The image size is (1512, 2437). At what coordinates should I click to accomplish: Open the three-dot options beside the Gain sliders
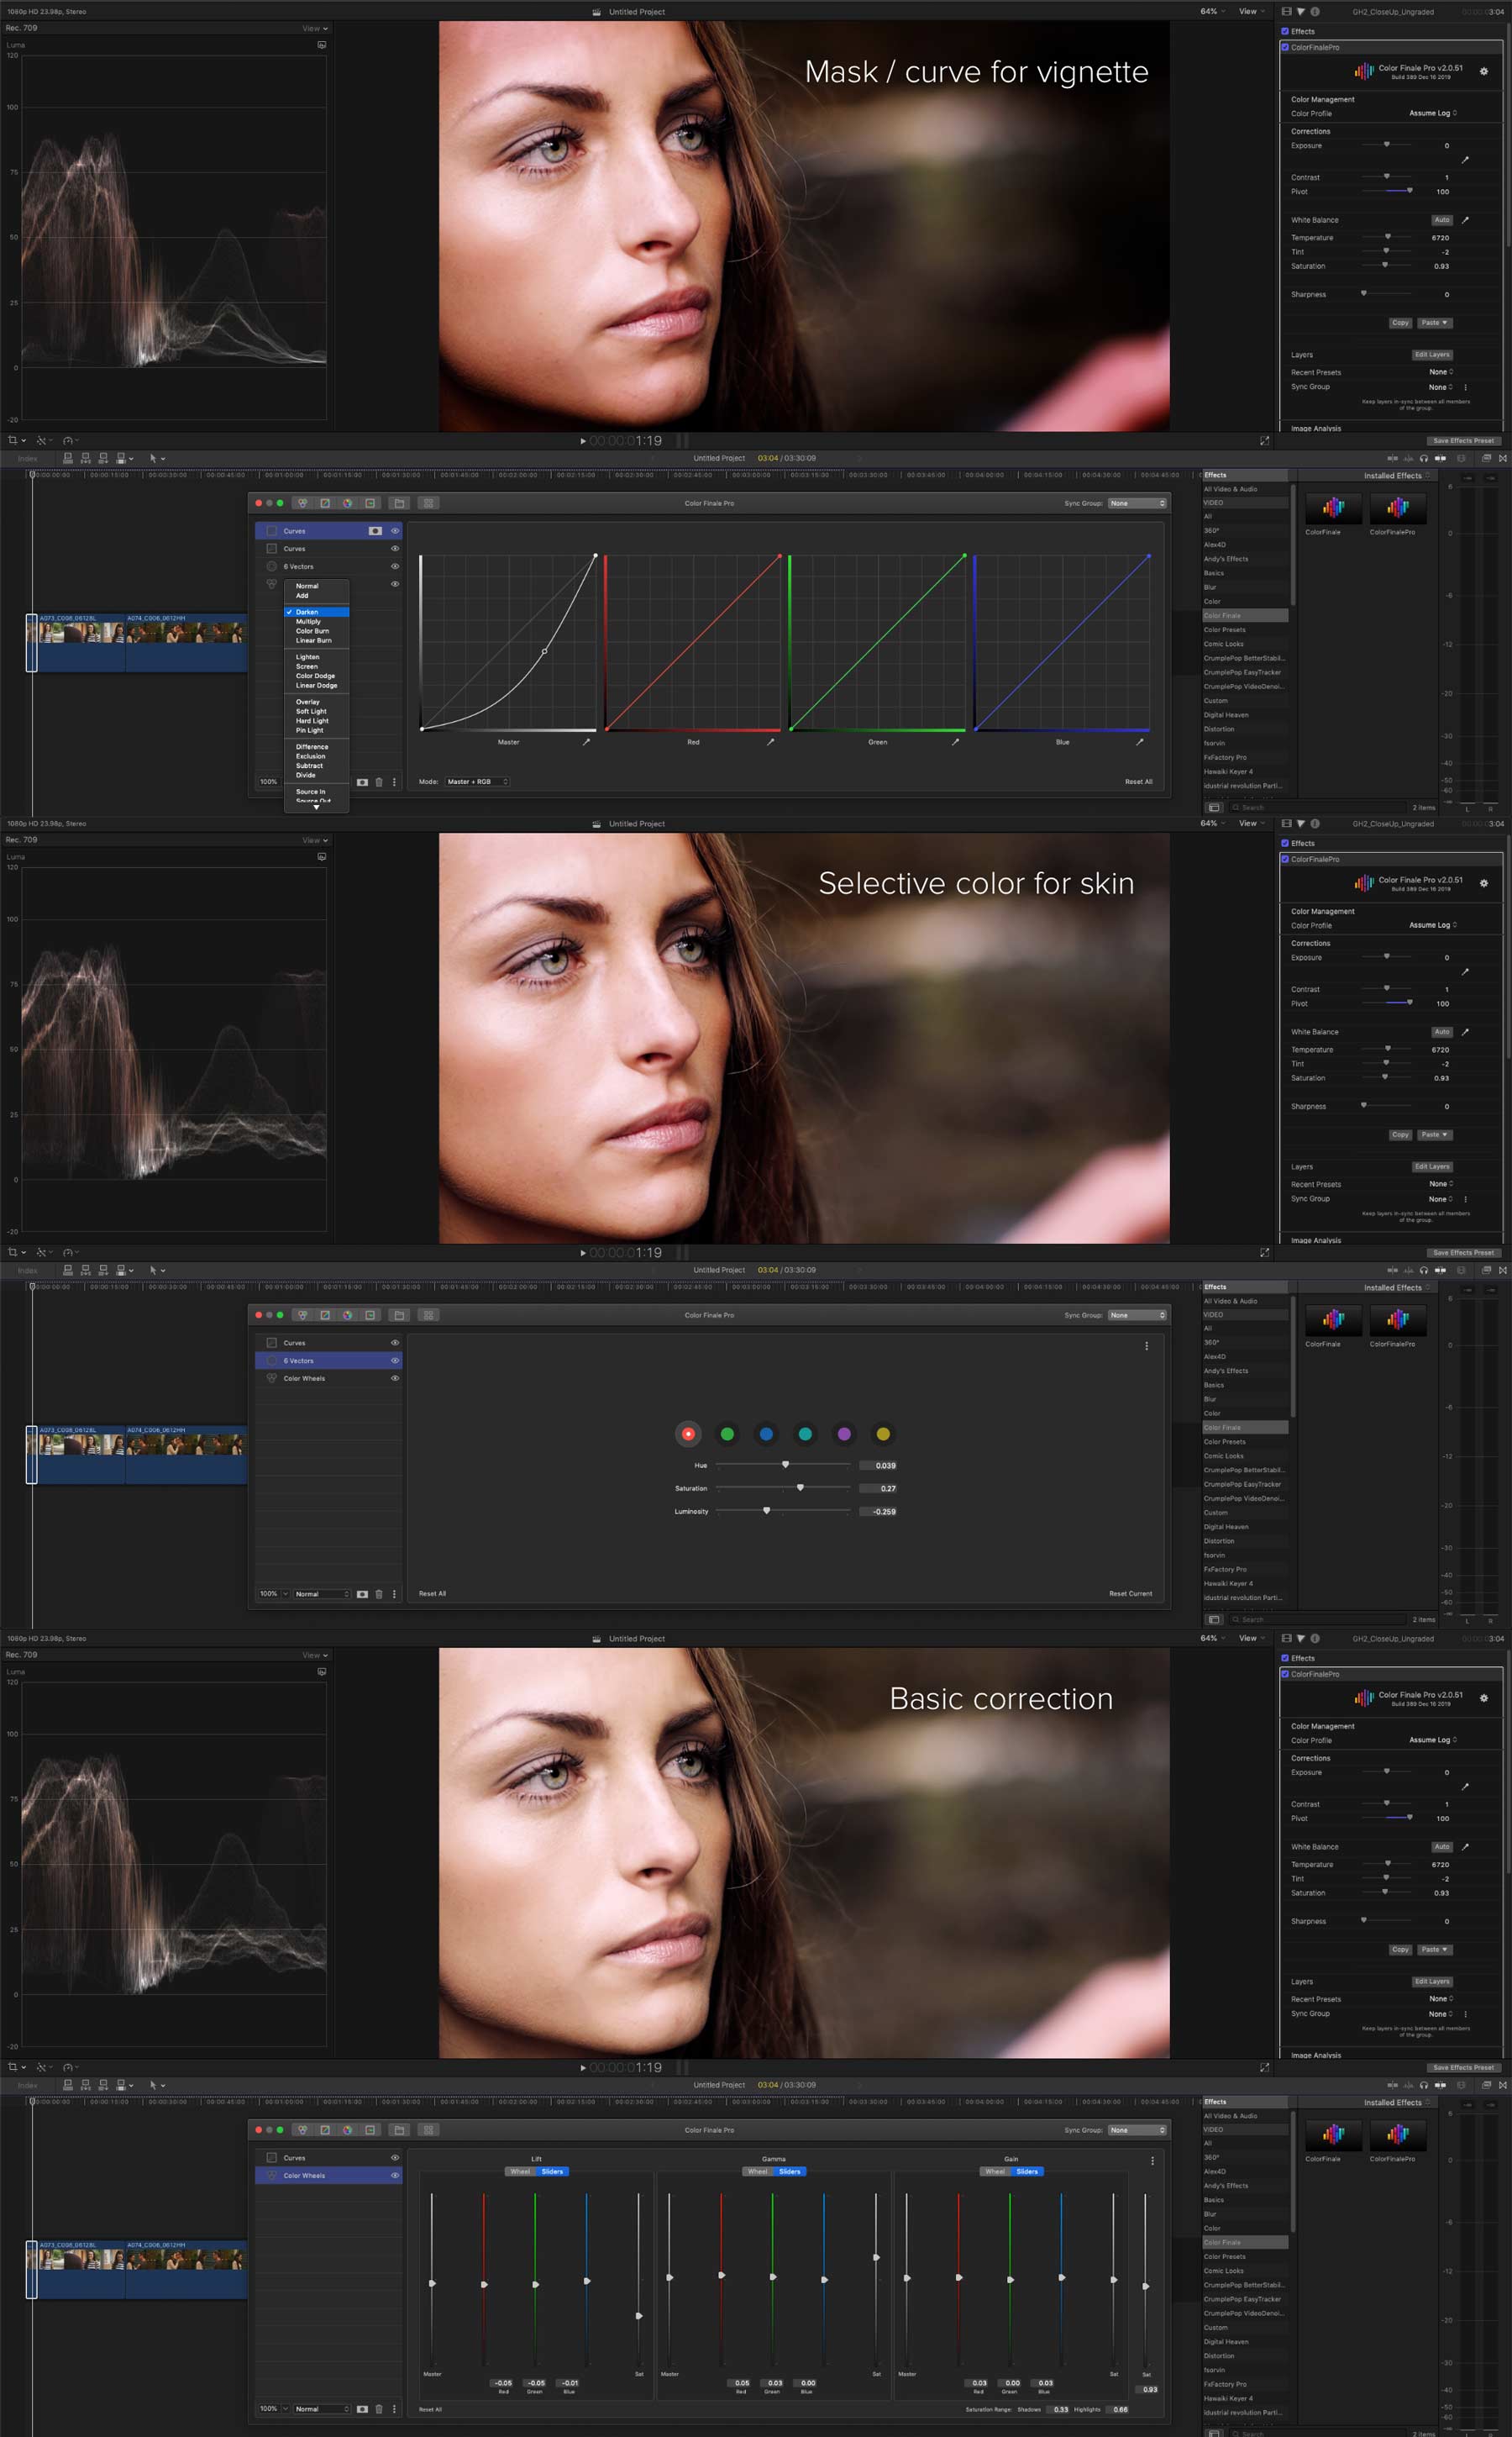click(x=1152, y=2160)
